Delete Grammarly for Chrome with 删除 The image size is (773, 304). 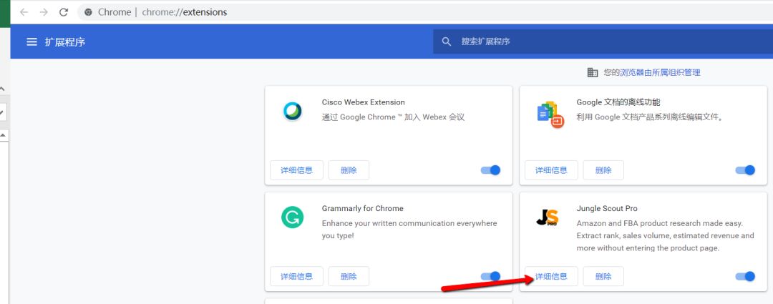[349, 276]
